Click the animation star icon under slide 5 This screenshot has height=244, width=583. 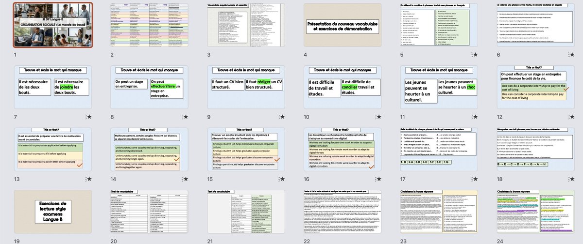tap(476, 55)
